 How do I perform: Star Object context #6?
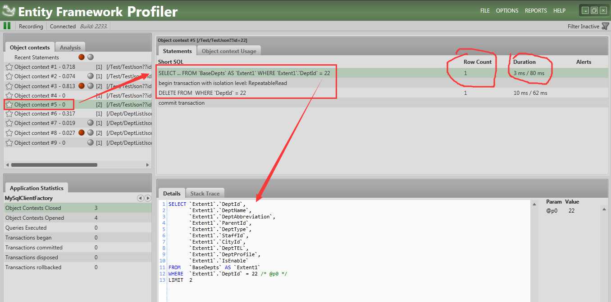click(x=9, y=114)
